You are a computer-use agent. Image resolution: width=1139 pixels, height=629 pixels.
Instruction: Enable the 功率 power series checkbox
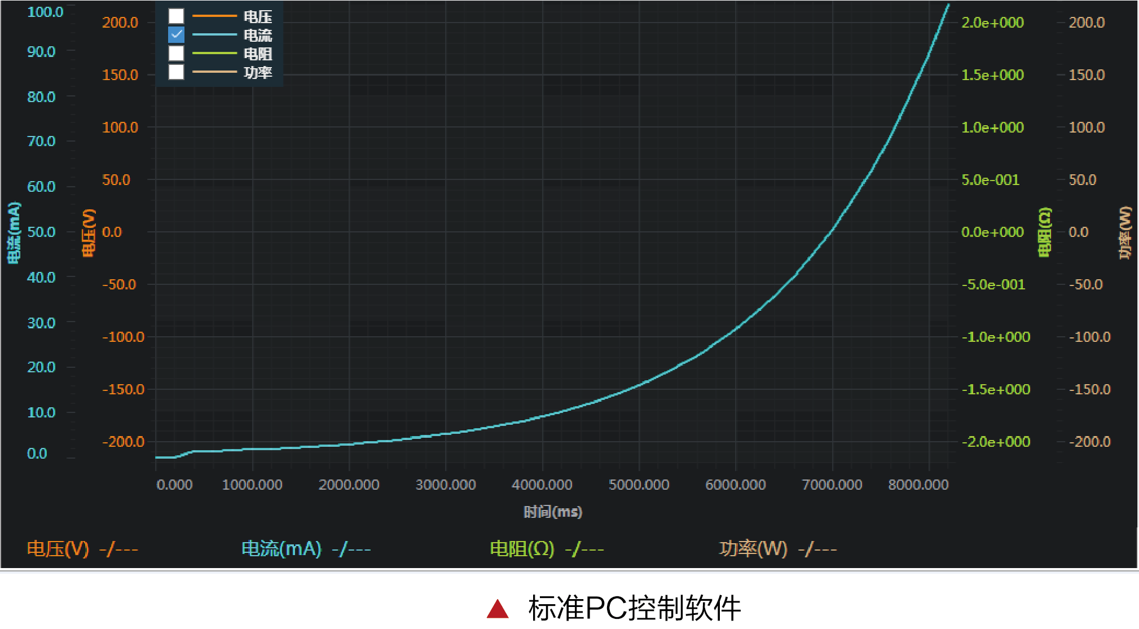[x=176, y=72]
